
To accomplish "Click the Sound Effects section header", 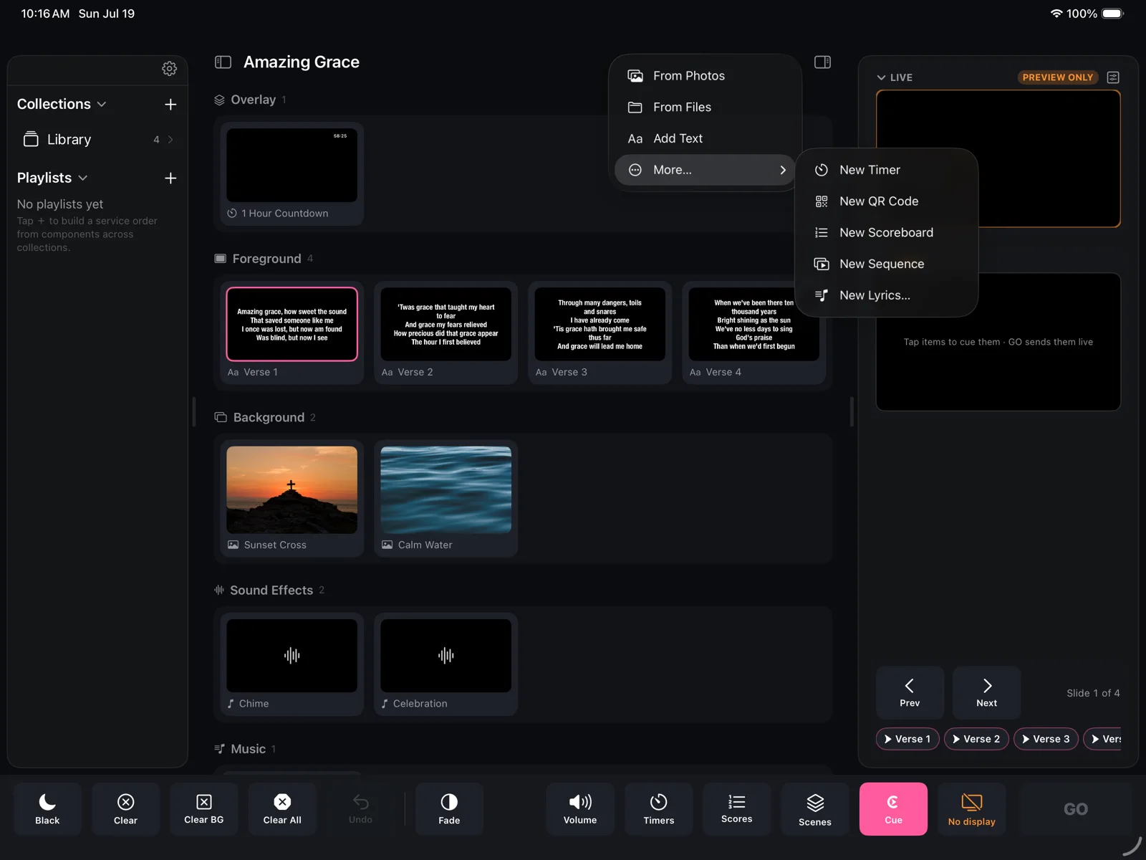I will pos(269,591).
